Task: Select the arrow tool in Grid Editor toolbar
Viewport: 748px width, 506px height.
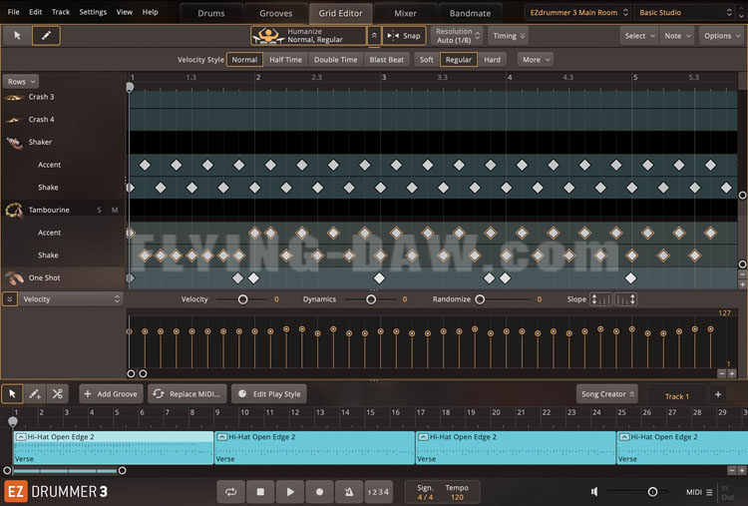Action: click(x=17, y=35)
